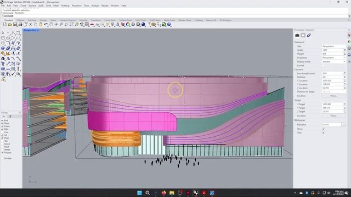Select the arrow pointer tool in the left toolbar
The height and width of the screenshot is (197, 351).
(x=3, y=33)
